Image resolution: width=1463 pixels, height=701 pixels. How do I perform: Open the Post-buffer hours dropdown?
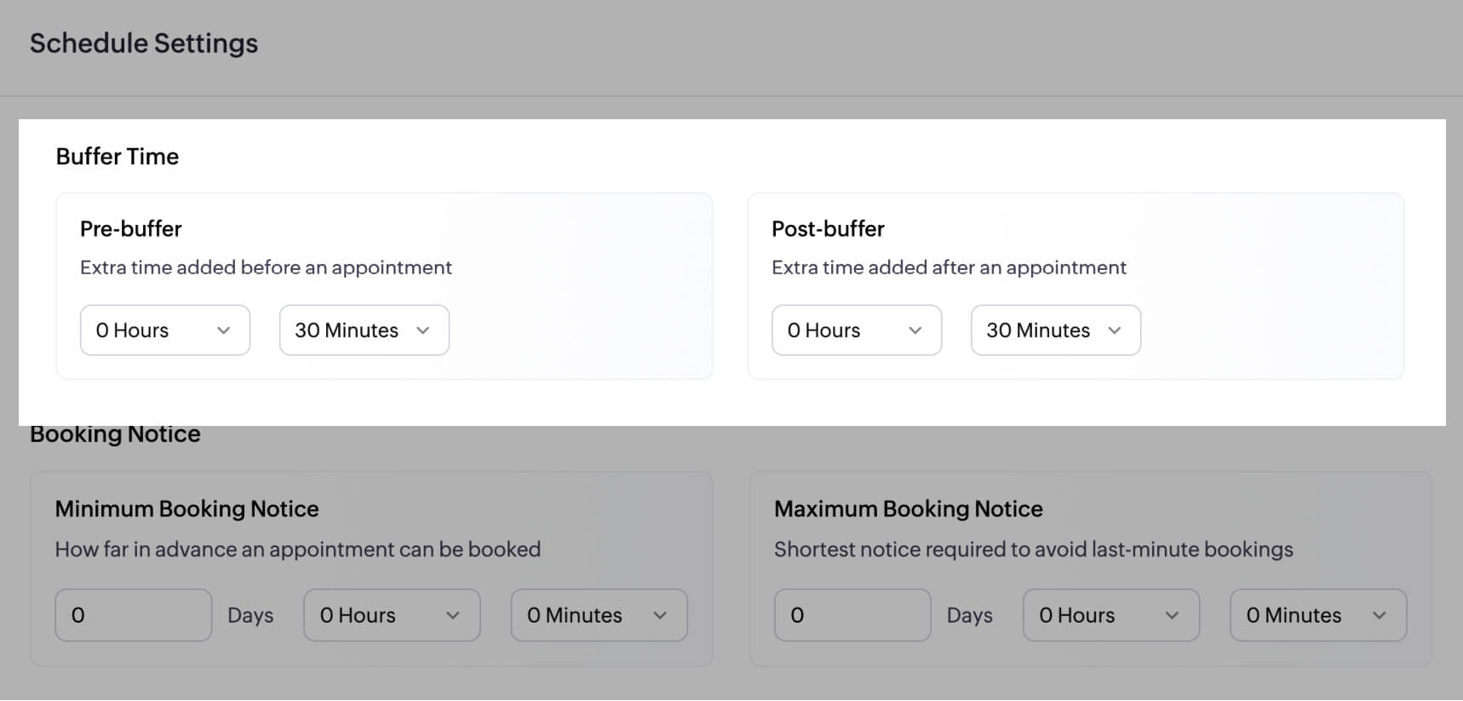tap(856, 330)
